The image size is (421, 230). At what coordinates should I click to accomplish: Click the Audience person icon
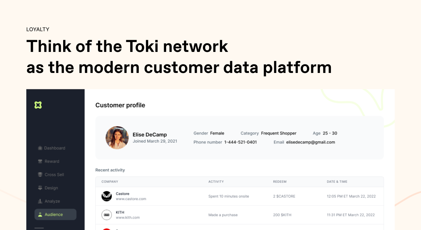tap(40, 215)
